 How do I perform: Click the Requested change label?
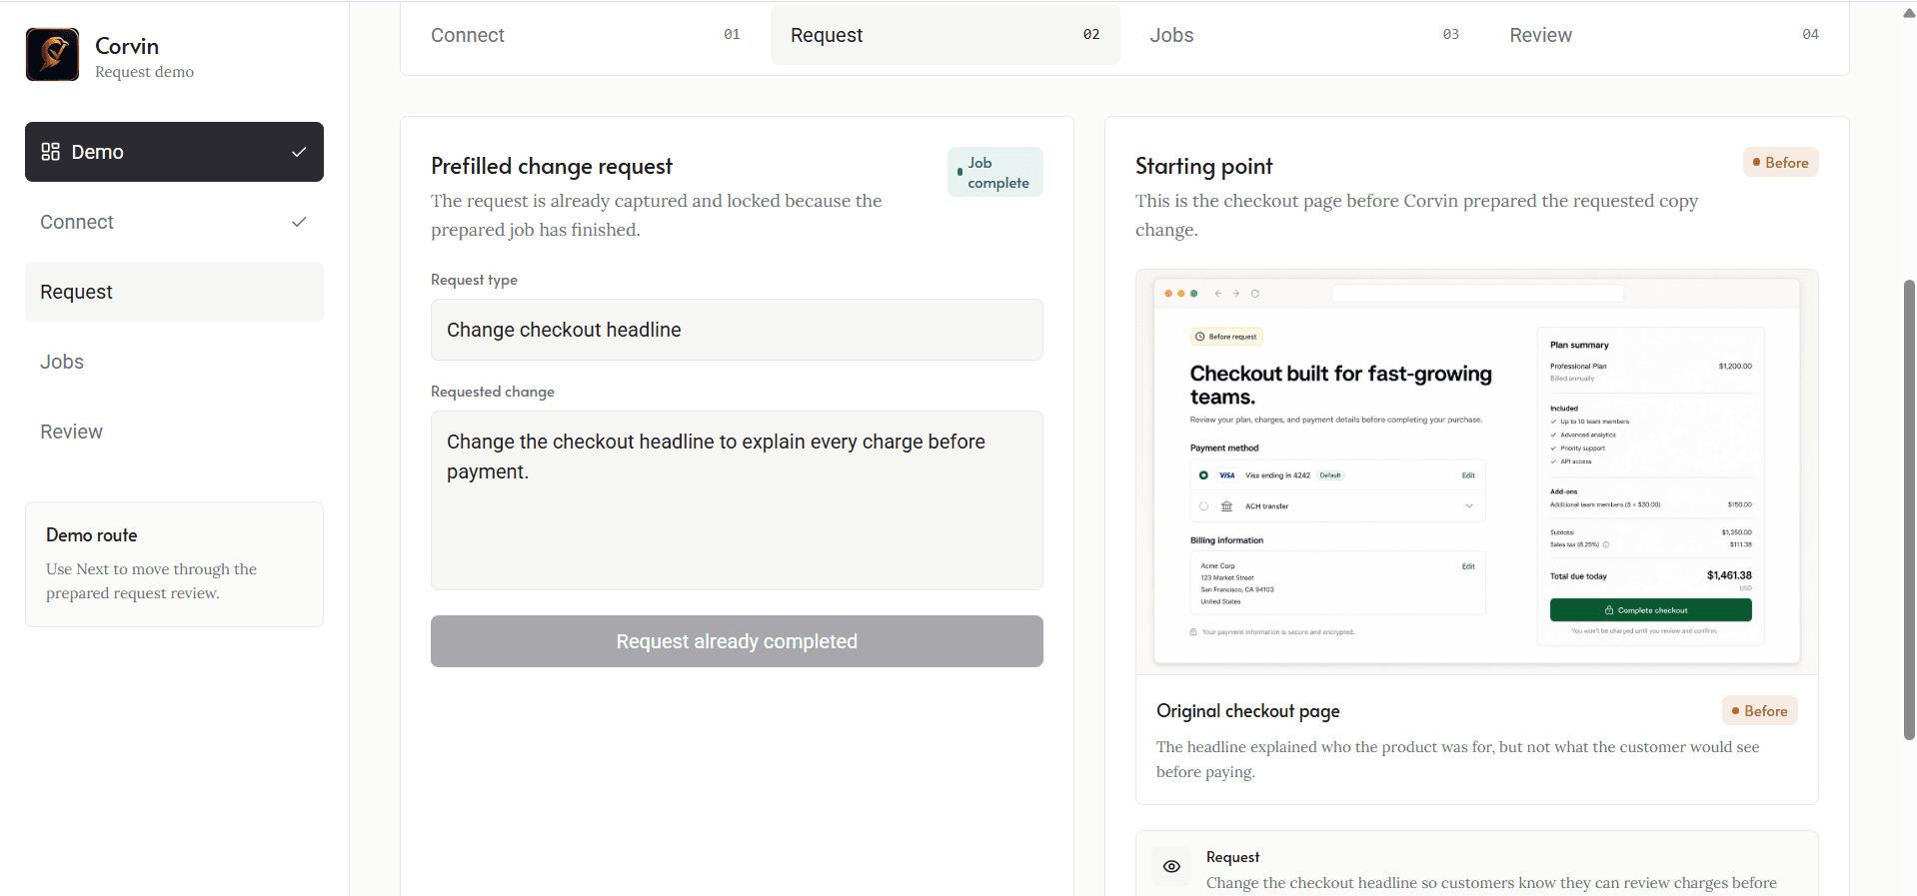click(493, 392)
